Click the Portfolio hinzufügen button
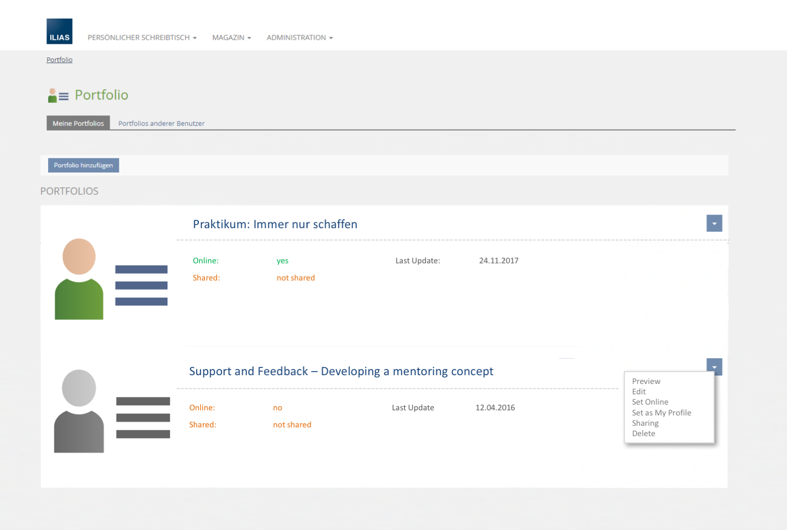The height and width of the screenshot is (530, 787). click(x=83, y=165)
